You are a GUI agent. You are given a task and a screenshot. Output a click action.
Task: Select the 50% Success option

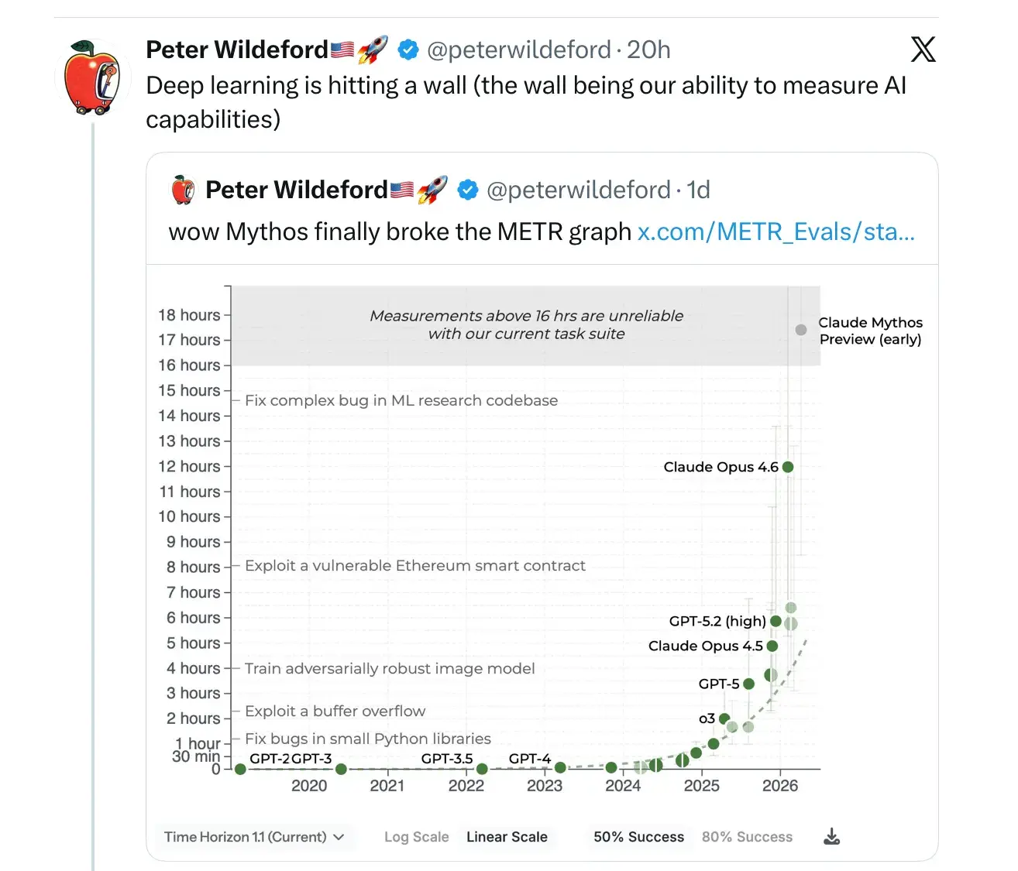638,837
